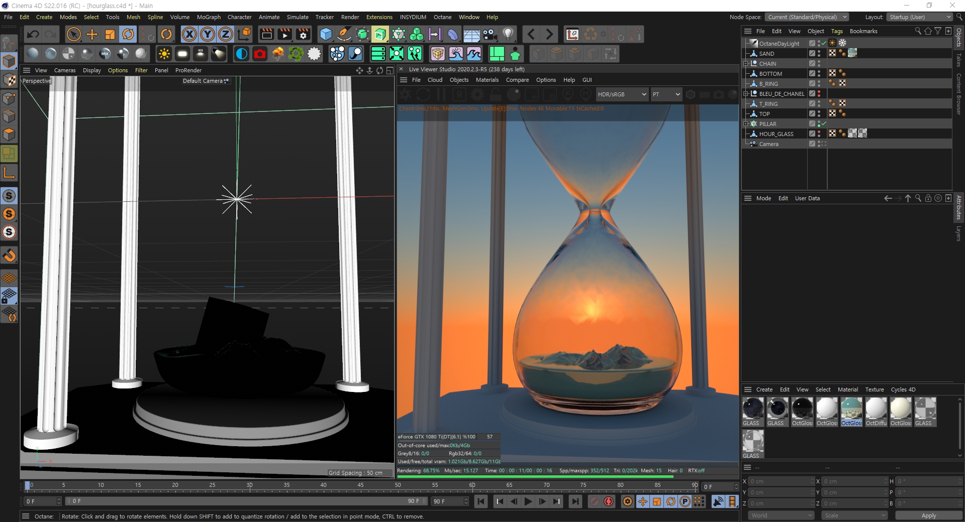The width and height of the screenshot is (965, 522).
Task: Click the frame 45 timeline marker
Action: point(360,485)
